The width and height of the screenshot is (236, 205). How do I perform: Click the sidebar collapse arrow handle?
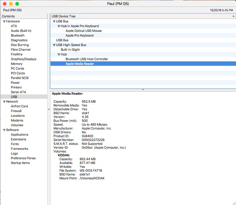[49, 109]
